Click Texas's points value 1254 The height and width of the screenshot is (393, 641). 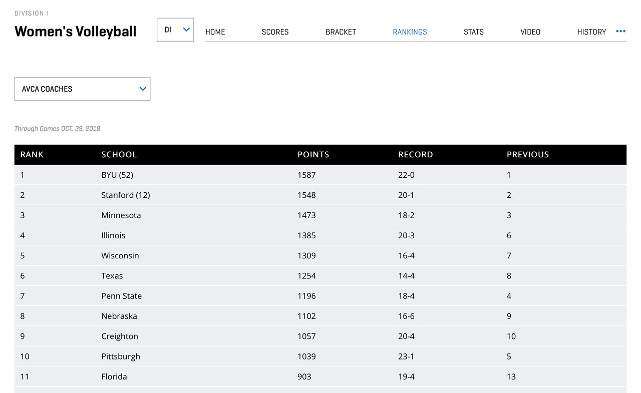click(x=306, y=276)
